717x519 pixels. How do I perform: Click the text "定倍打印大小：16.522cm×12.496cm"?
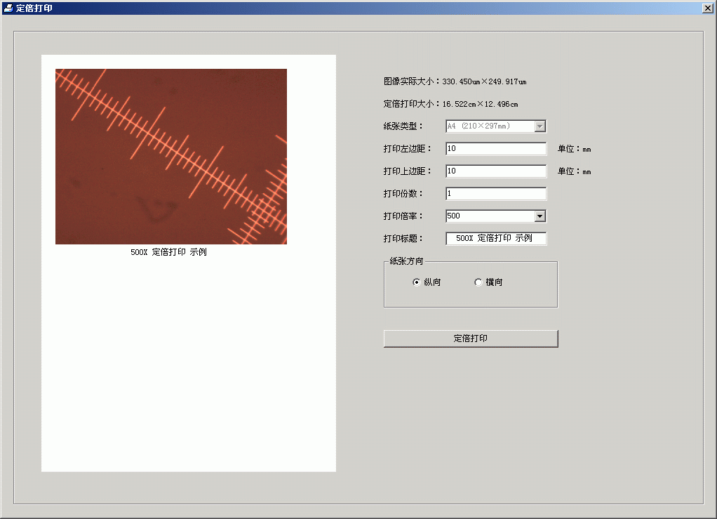[x=451, y=104]
